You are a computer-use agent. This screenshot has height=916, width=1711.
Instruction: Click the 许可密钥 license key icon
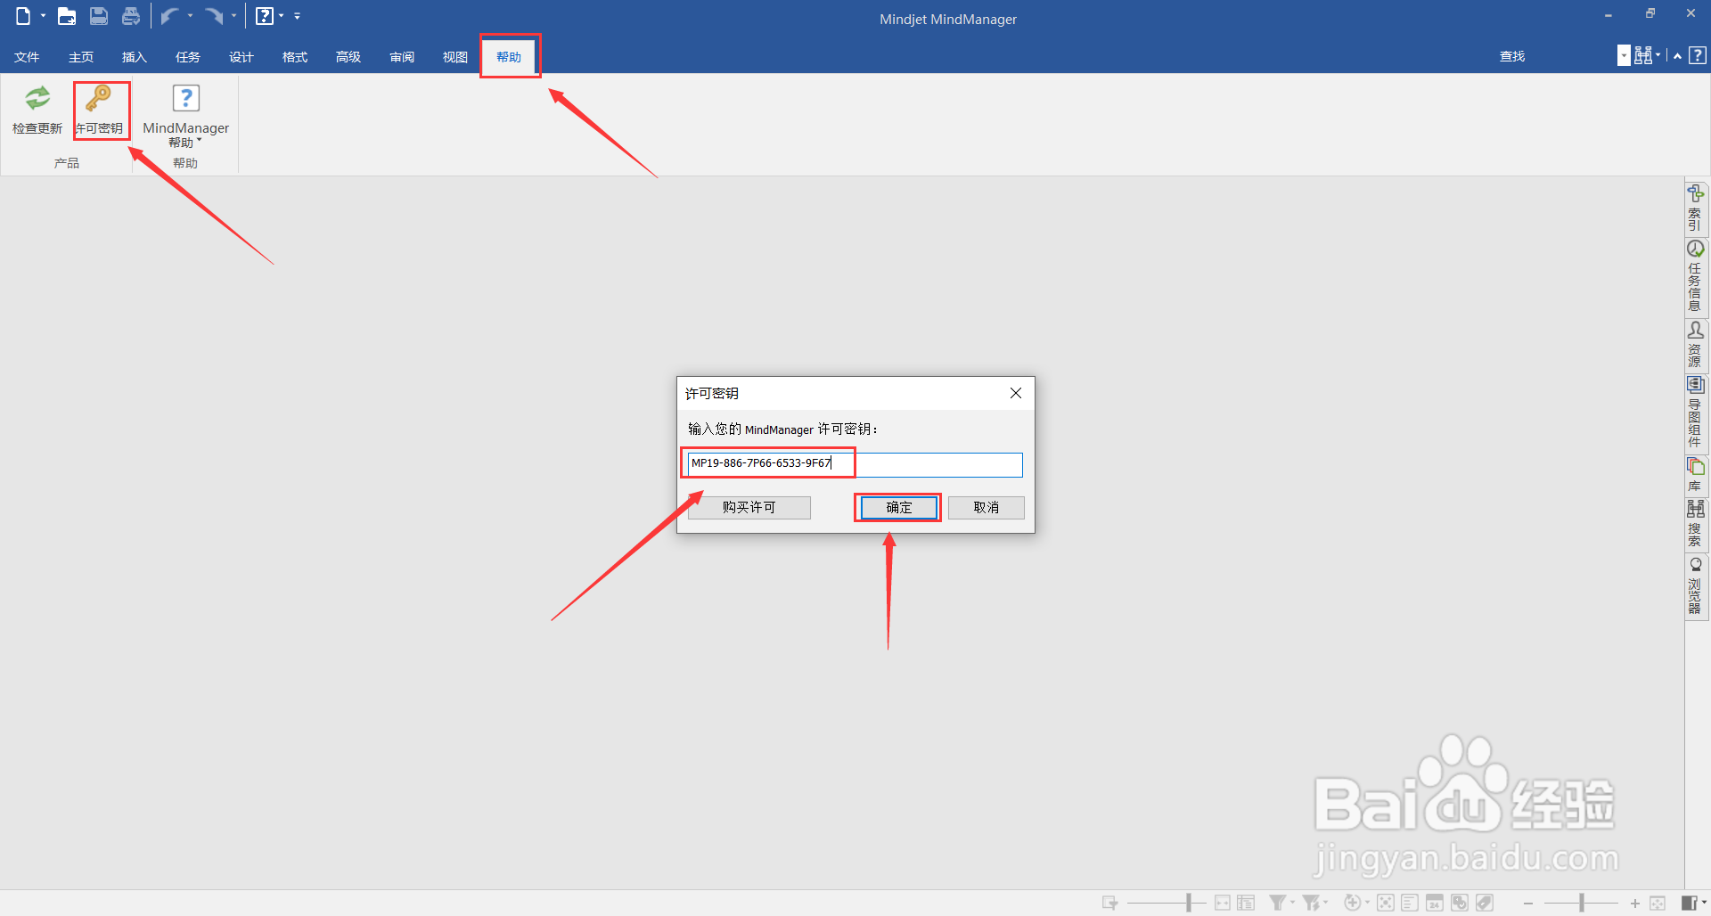coord(99,110)
